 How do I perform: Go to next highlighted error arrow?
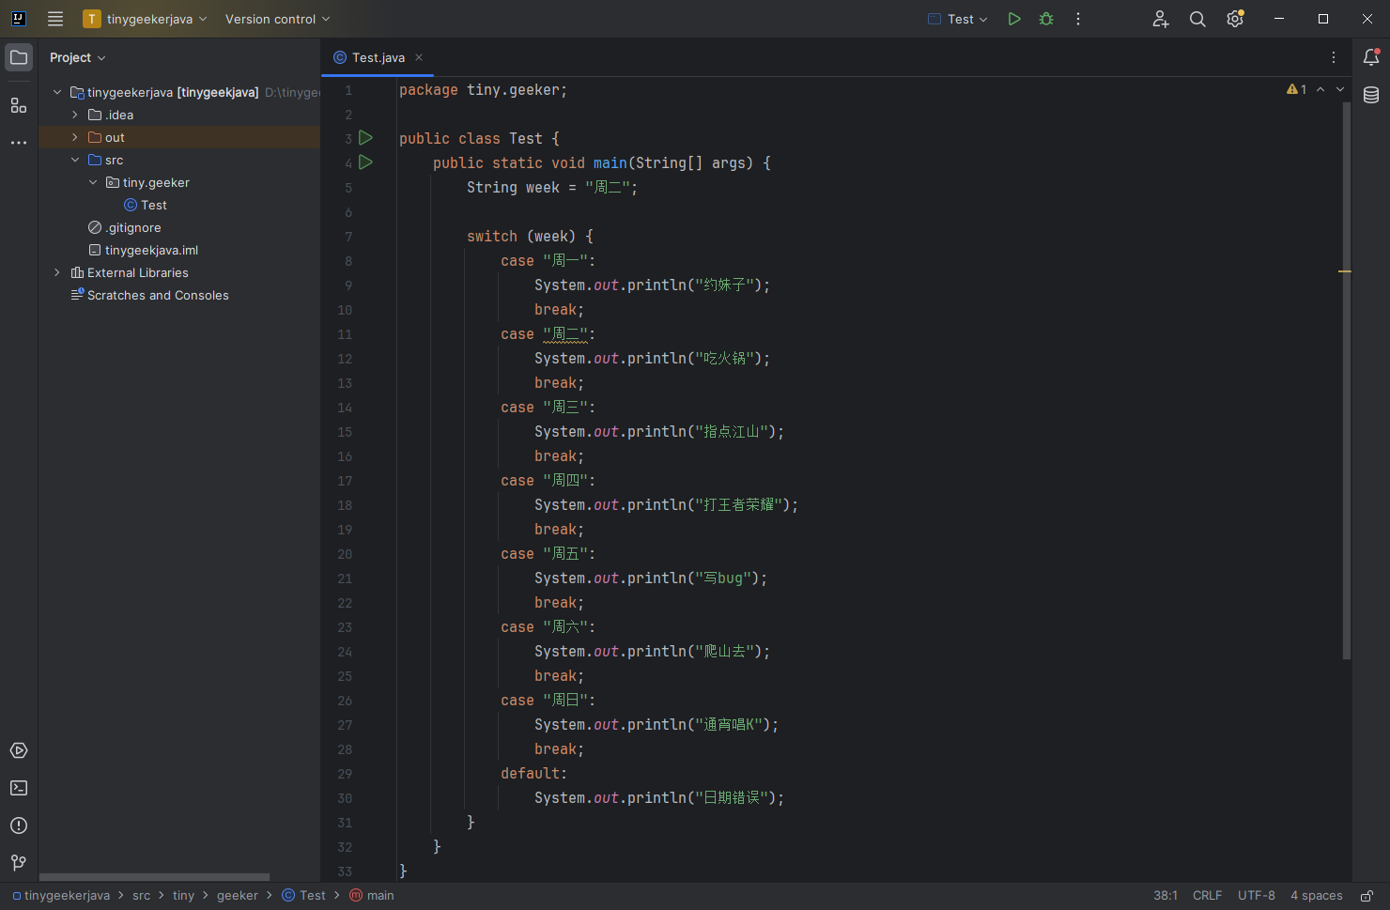click(1340, 89)
